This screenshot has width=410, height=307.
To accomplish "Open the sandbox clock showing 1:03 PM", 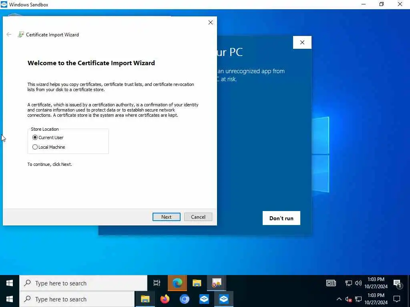I will [376, 283].
